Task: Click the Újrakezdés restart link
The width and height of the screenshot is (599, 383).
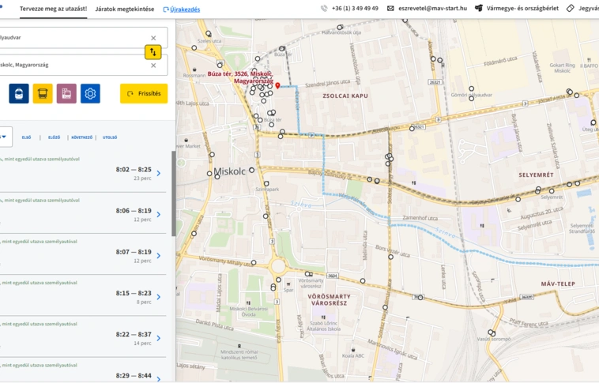Action: click(x=181, y=9)
